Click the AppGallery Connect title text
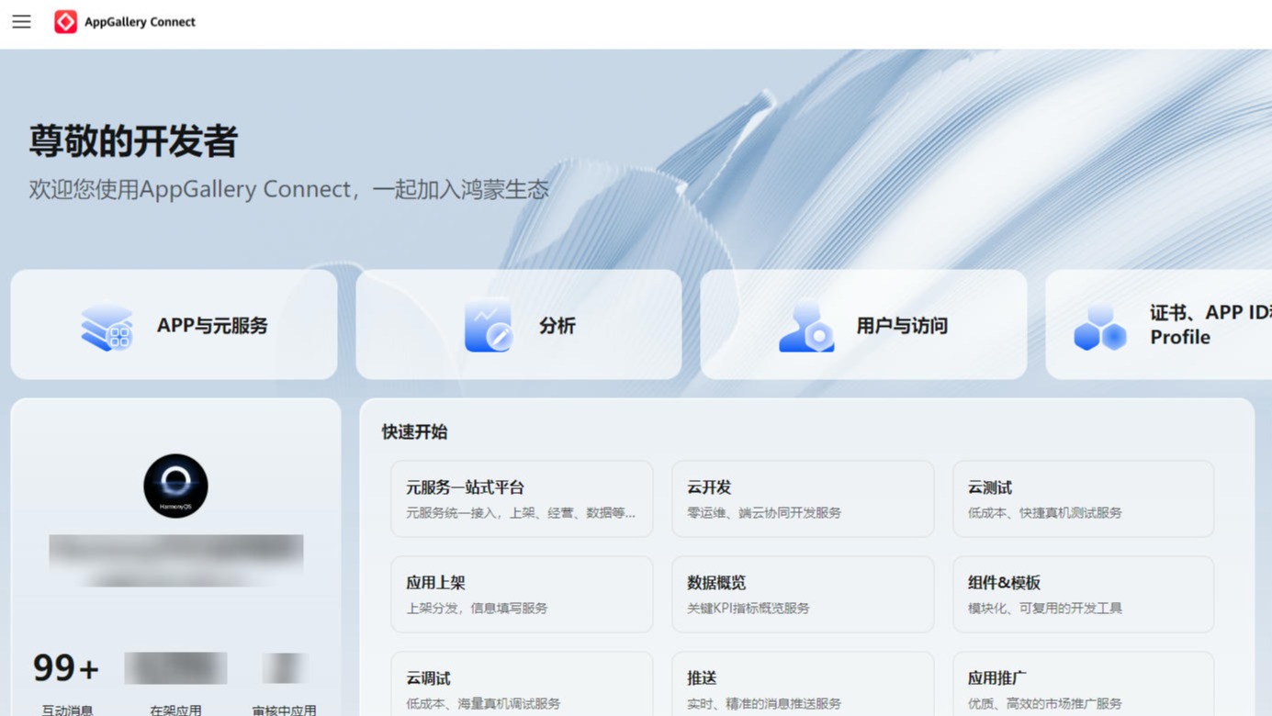The width and height of the screenshot is (1272, 716). click(x=140, y=22)
